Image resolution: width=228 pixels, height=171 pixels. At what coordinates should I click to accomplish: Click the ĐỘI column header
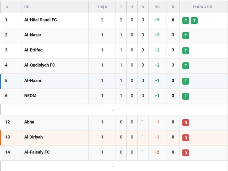(x=27, y=7)
